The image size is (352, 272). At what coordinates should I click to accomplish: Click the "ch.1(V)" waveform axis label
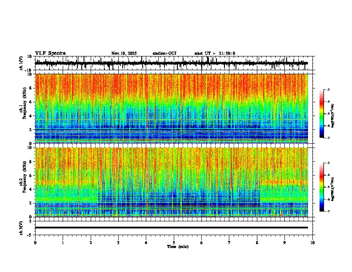point(21,63)
